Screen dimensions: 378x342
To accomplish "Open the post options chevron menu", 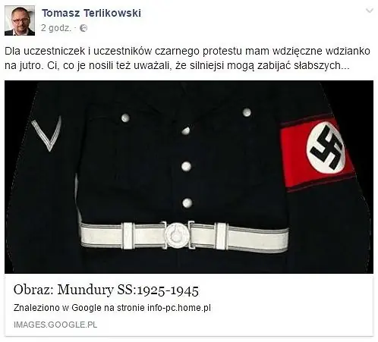I will tap(370, 11).
